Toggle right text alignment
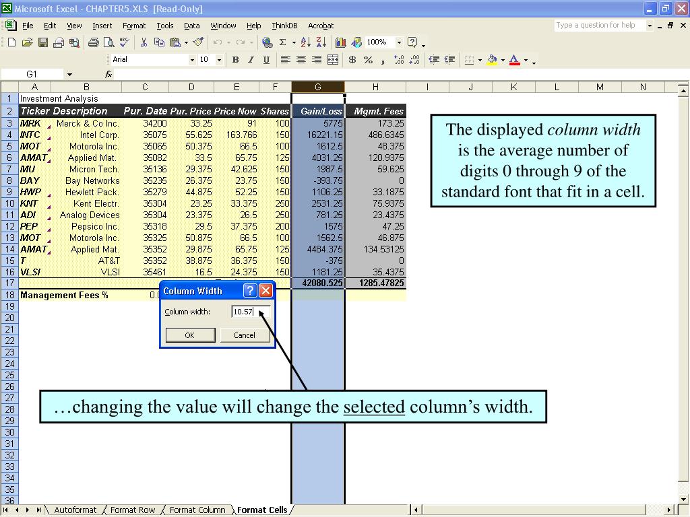Screen dimensions: 690x517 (317, 60)
